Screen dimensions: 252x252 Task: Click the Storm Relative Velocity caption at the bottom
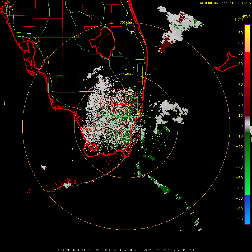126,250
